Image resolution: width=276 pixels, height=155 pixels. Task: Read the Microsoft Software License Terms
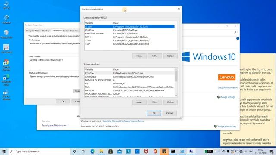[123, 121]
